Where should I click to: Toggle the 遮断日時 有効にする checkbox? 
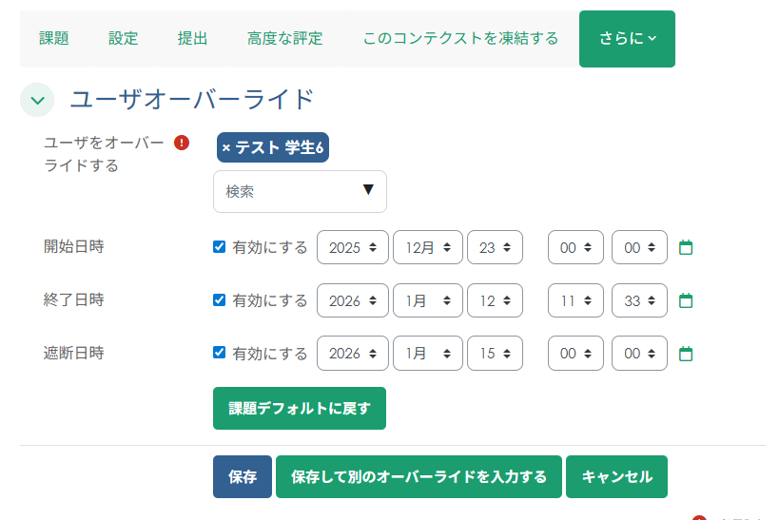point(220,354)
